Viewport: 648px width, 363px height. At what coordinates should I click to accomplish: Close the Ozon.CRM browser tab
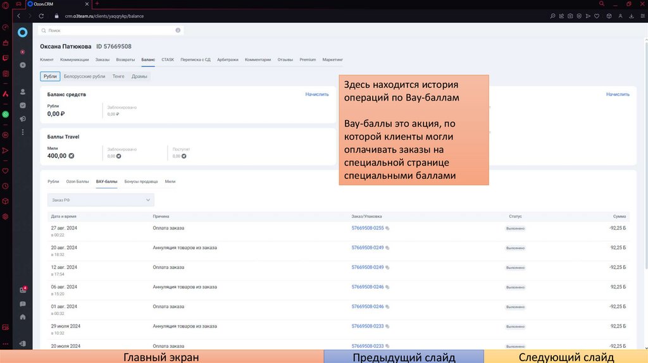point(87,4)
